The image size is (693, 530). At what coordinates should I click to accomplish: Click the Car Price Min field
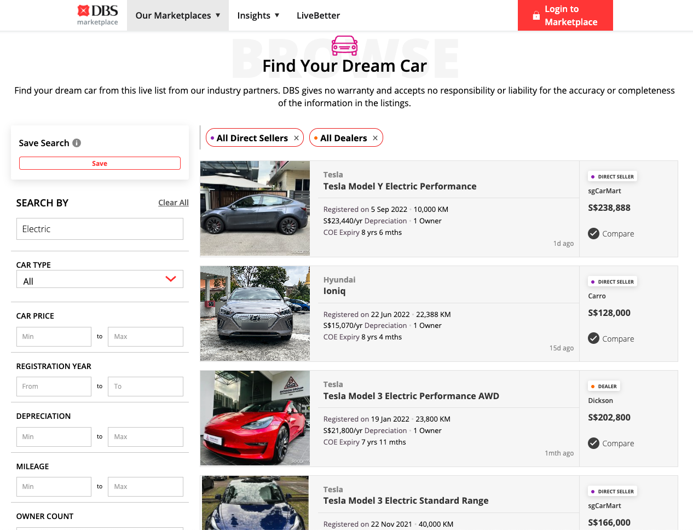tap(54, 337)
